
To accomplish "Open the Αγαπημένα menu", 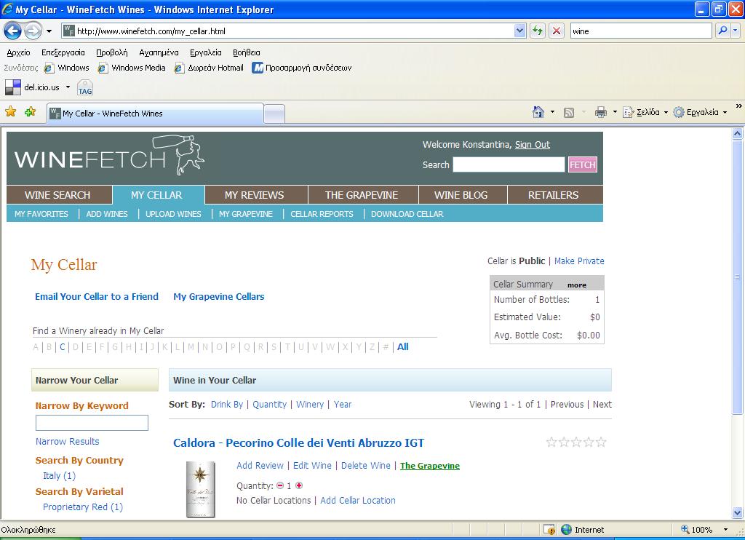I will (x=159, y=53).
